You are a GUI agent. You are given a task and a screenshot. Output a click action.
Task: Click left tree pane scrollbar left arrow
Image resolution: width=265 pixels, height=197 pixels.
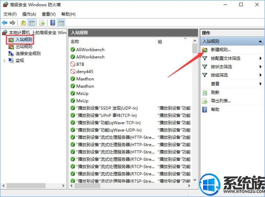[4, 186]
